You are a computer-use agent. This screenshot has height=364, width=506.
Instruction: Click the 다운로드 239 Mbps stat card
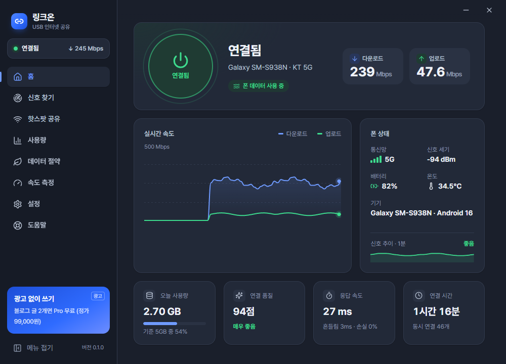[x=373, y=66]
